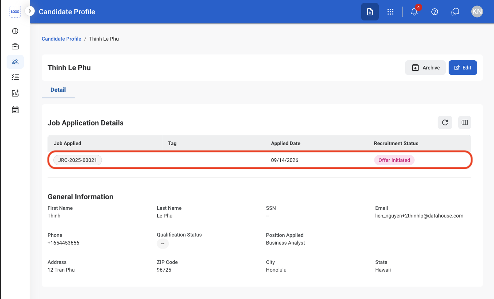Open the chat messages icon
The image size is (494, 299).
click(455, 12)
